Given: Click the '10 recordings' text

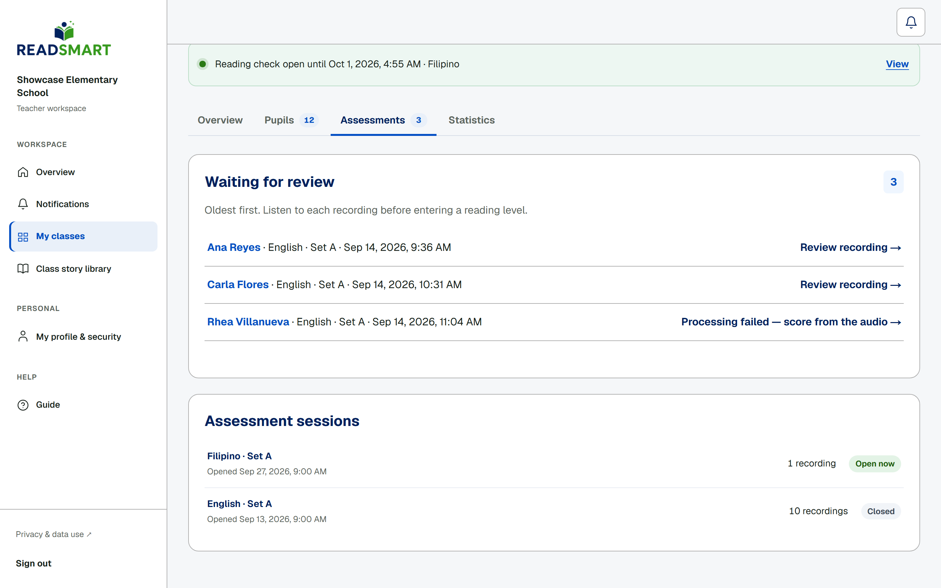Looking at the screenshot, I should (818, 511).
